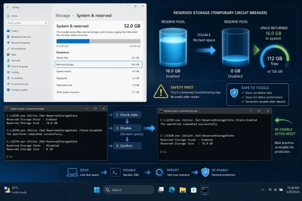Open the taskbar clock and date

tap(293, 190)
